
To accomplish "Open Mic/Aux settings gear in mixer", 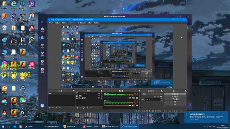I will click(137, 105).
